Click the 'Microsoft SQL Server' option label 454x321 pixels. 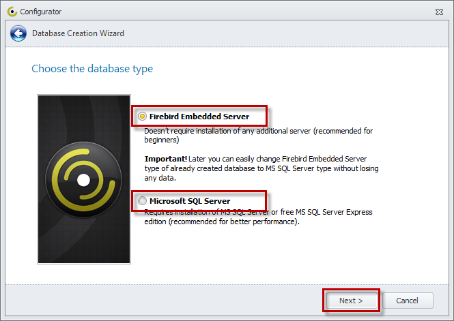click(190, 201)
